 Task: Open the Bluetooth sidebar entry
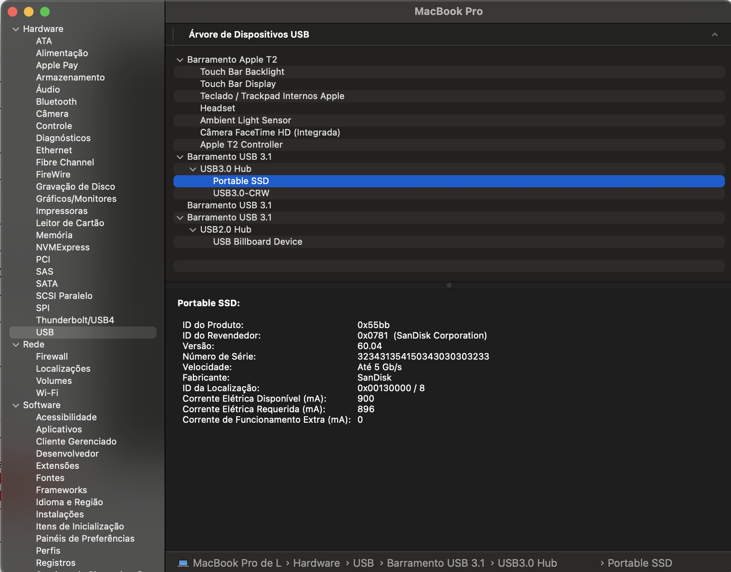pyautogui.click(x=56, y=102)
